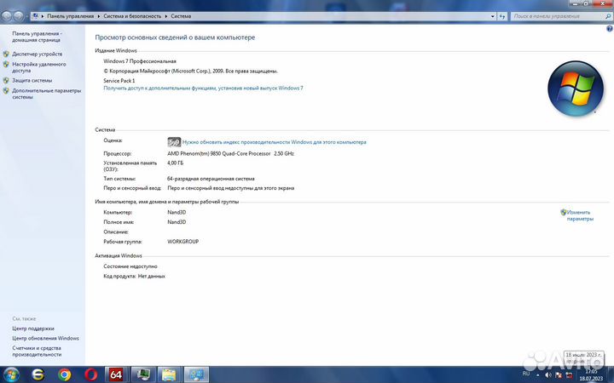The height and width of the screenshot is (383, 614).
Task: Open Windows Explorer folder icon in taskbar
Action: point(169,374)
